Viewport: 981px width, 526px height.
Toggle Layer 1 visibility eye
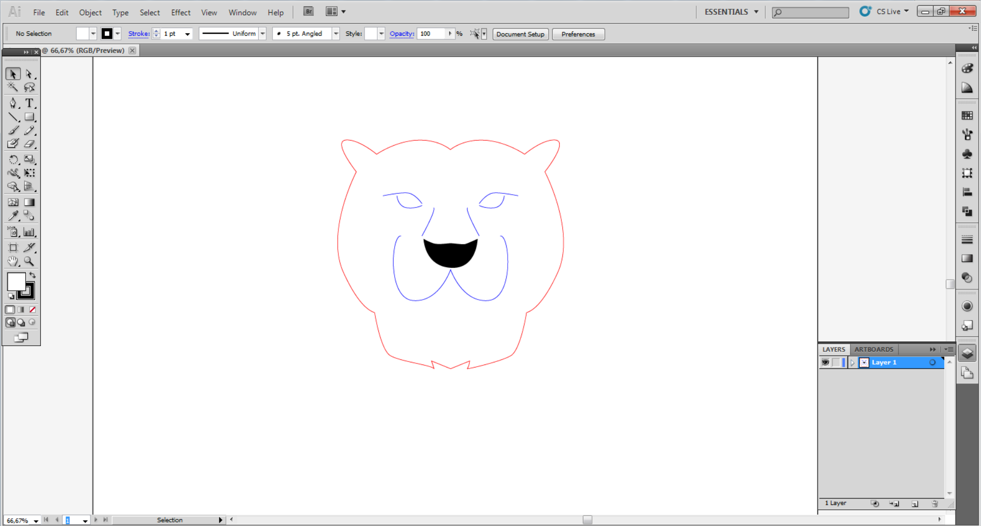tap(825, 362)
